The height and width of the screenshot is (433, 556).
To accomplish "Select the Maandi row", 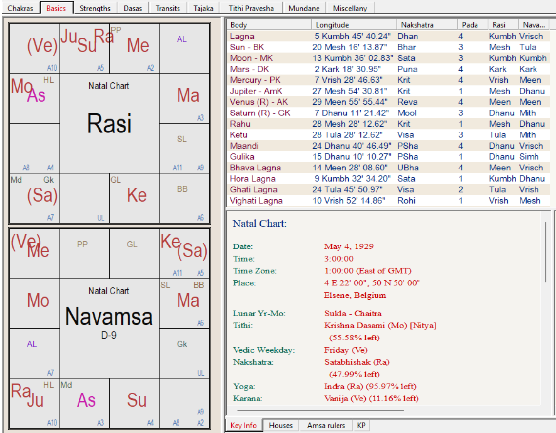I will click(388, 146).
